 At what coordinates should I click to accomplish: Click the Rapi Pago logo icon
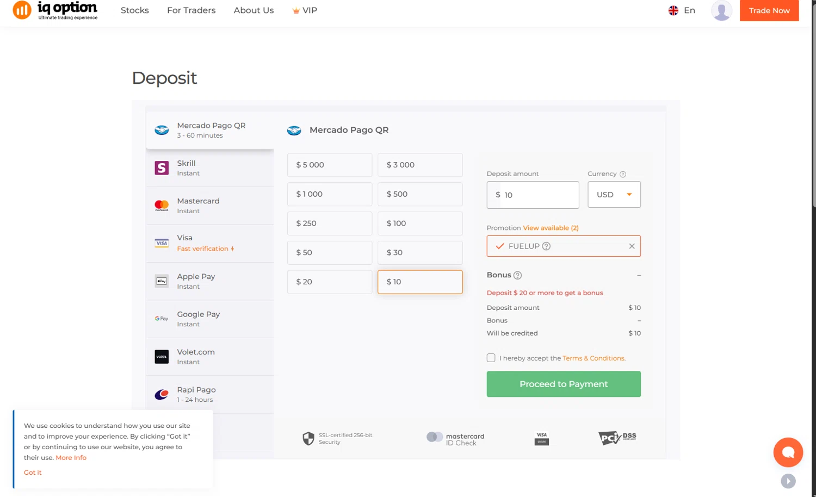[x=162, y=394]
